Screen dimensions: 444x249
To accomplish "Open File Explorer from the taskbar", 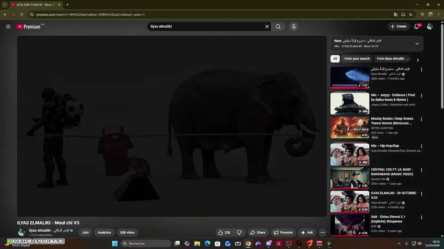I will [197, 243].
